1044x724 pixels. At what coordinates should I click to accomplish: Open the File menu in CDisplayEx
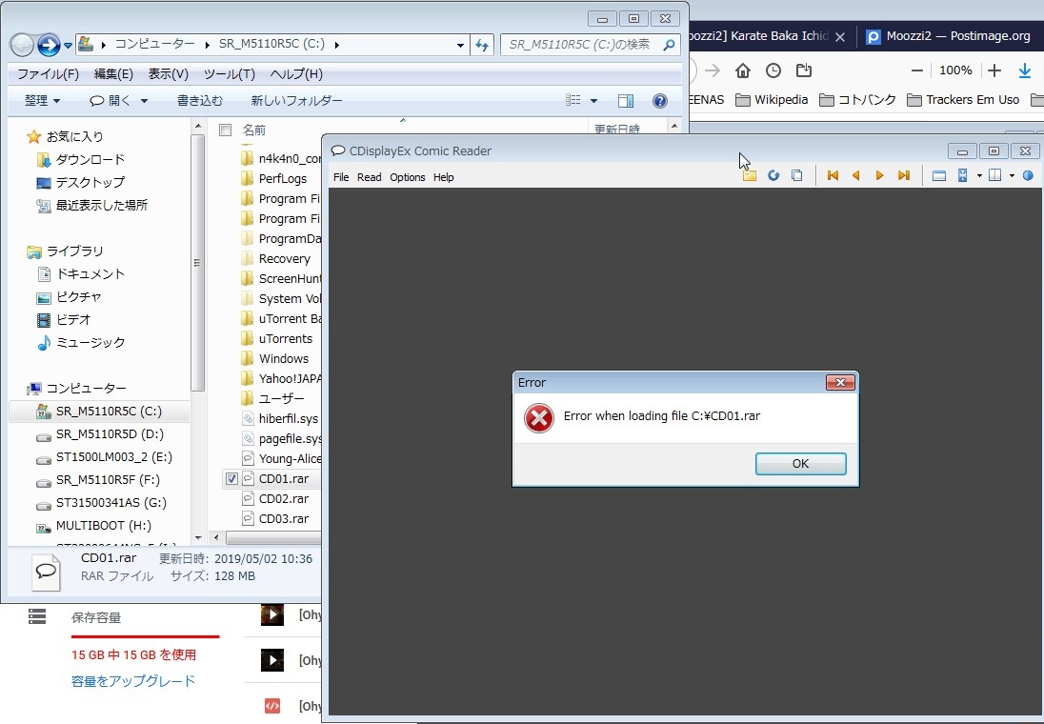coord(341,177)
